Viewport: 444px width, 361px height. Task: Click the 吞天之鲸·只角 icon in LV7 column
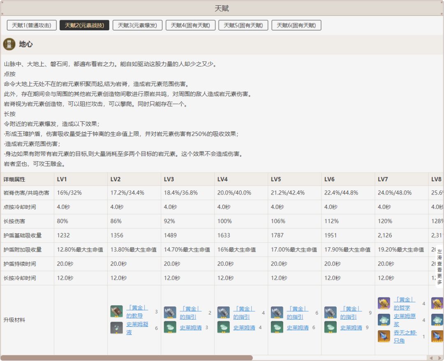tap(384, 336)
